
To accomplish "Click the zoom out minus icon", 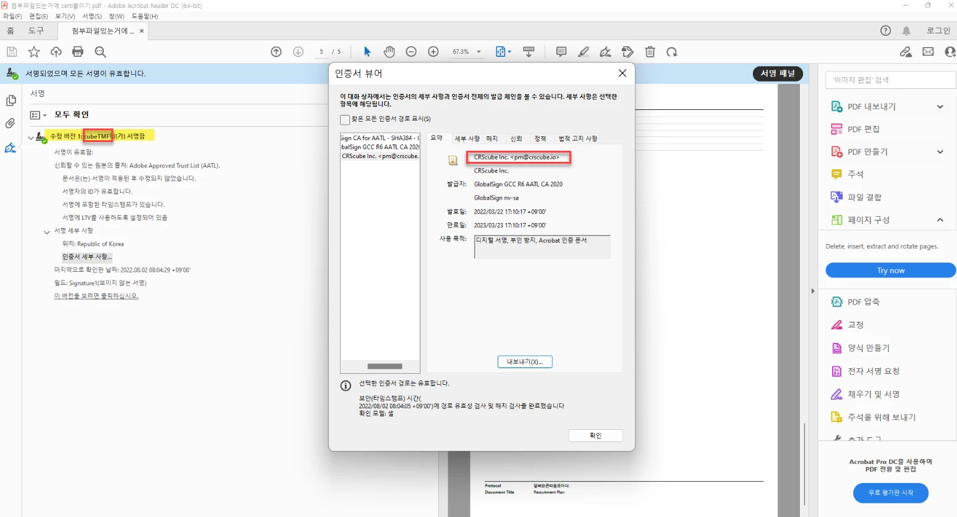I will [411, 52].
